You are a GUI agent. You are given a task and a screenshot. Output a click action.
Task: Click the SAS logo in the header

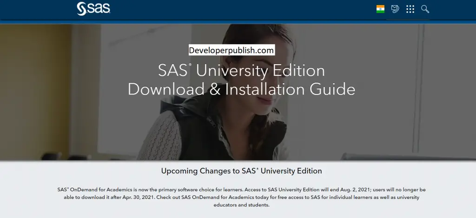pyautogui.click(x=93, y=9)
